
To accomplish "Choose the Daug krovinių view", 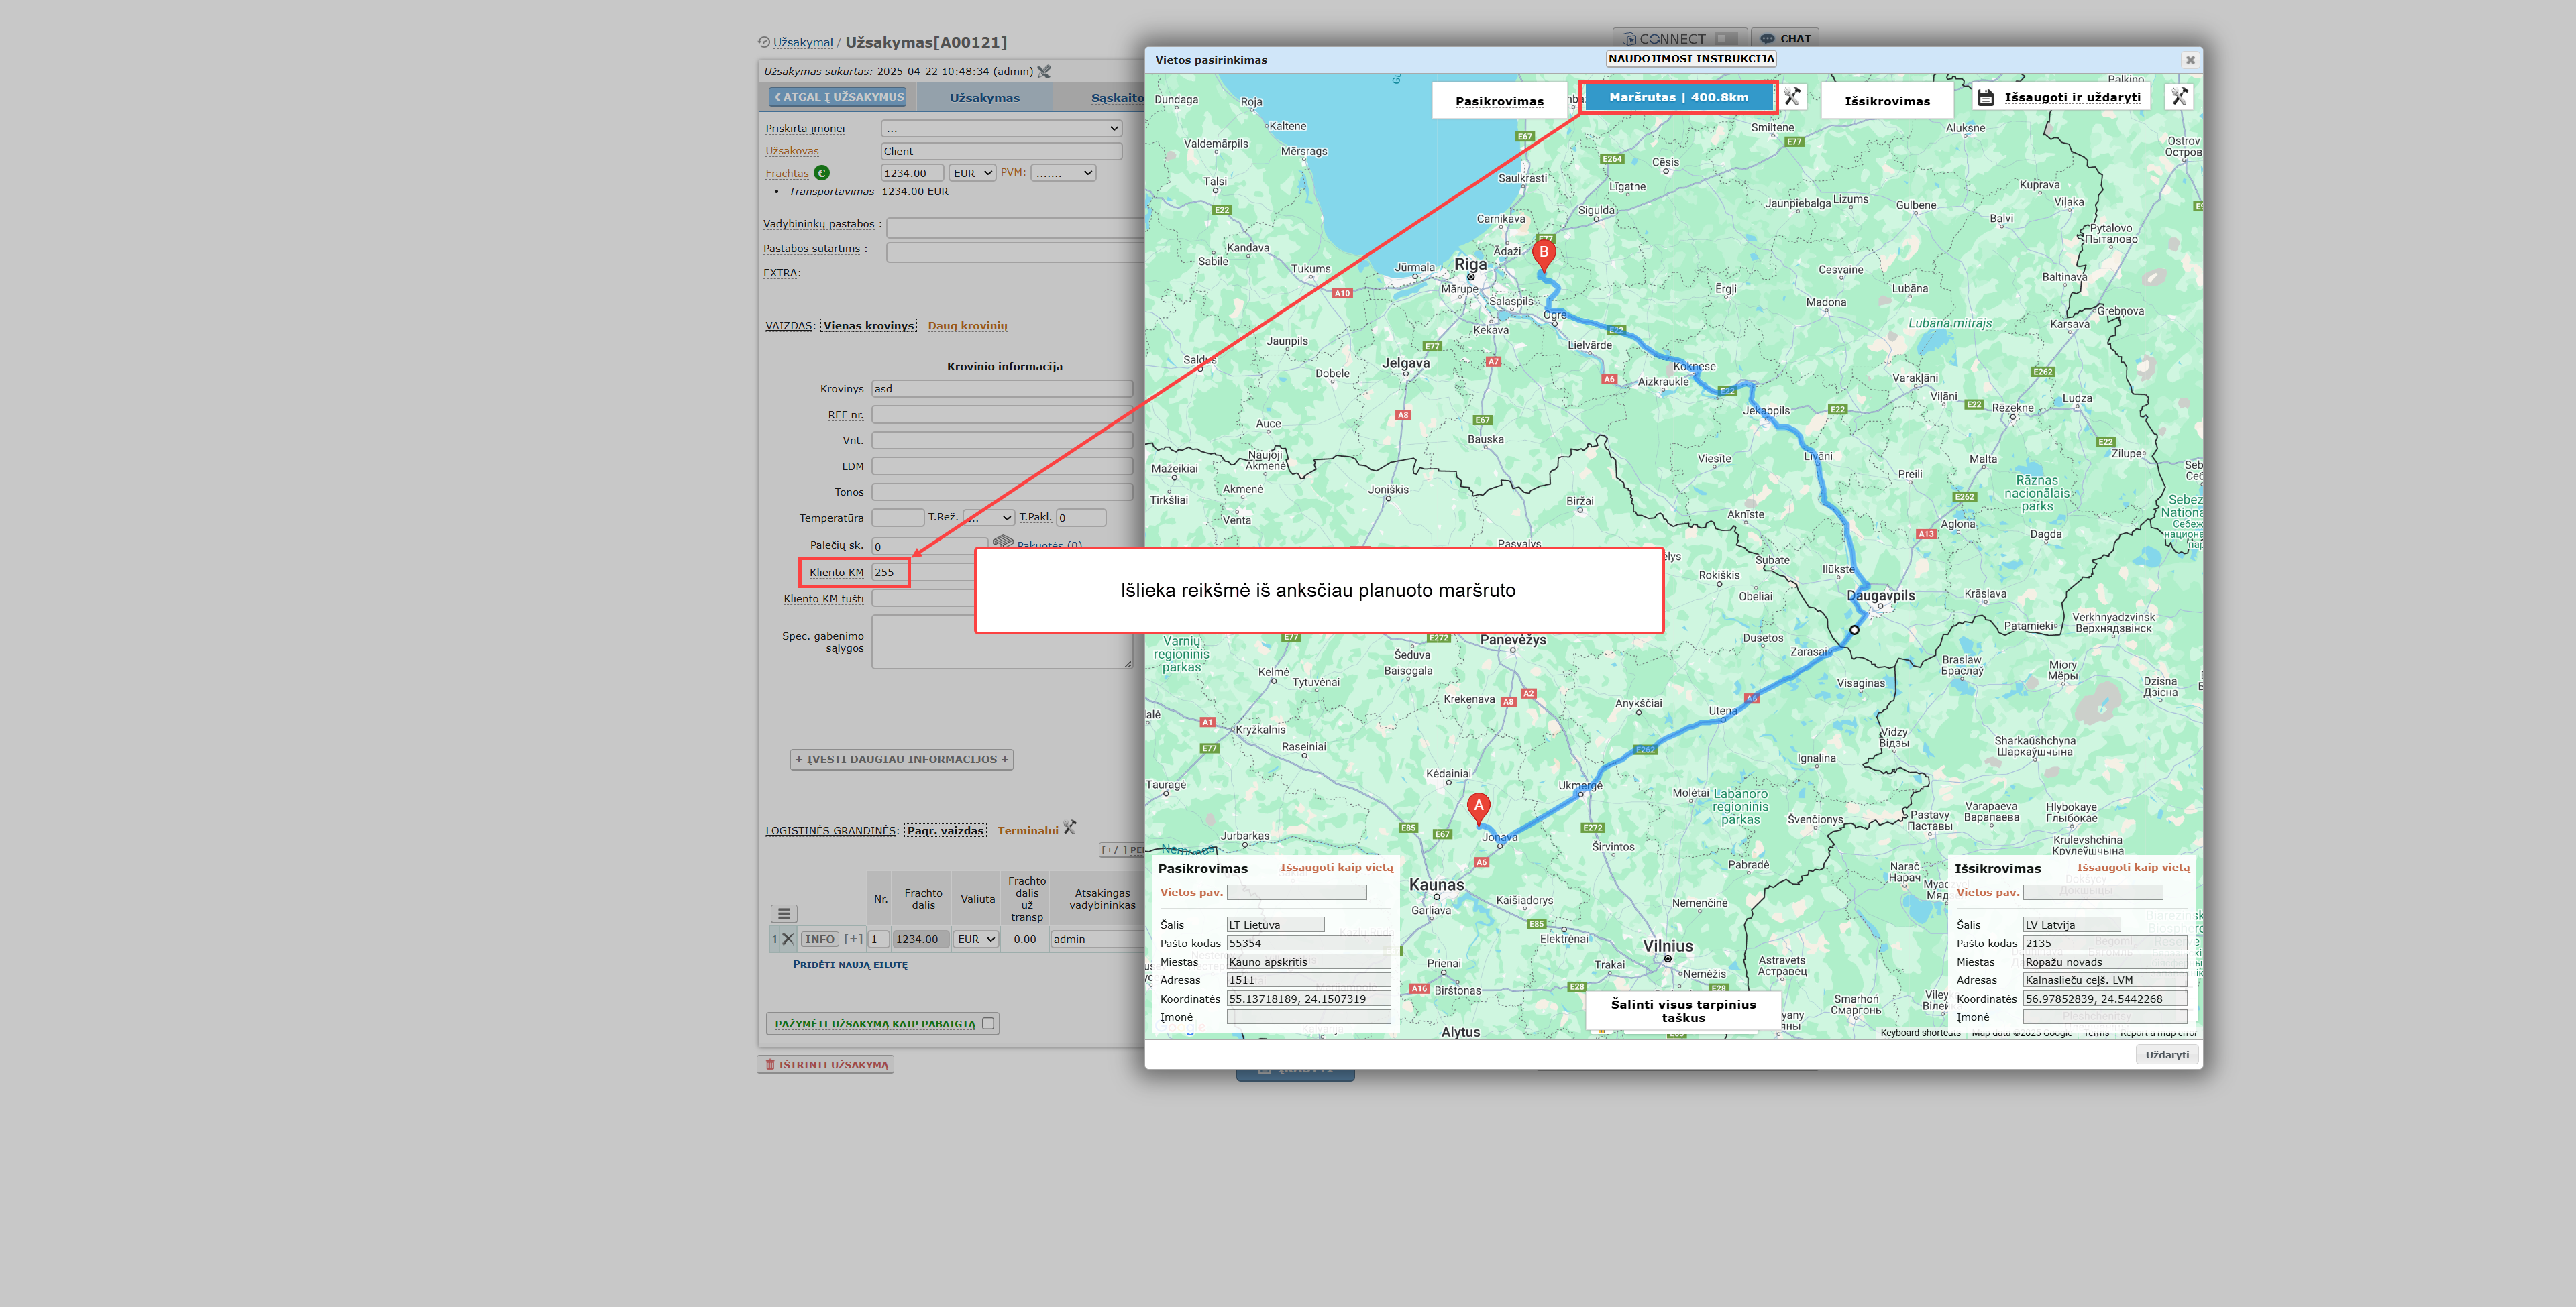I will (967, 326).
